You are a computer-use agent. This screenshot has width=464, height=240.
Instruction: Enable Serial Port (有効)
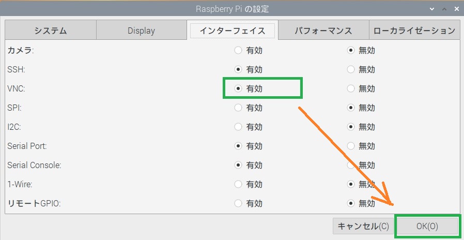[x=238, y=146]
